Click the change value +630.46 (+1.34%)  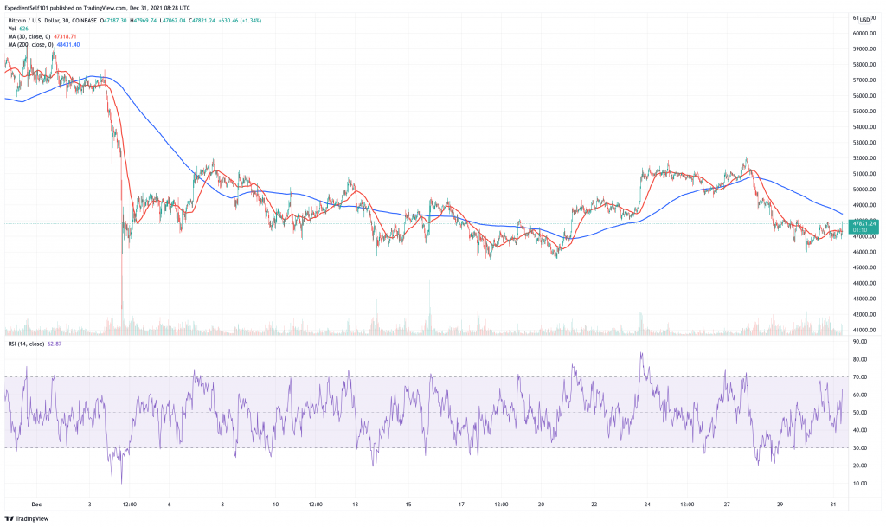[241, 21]
